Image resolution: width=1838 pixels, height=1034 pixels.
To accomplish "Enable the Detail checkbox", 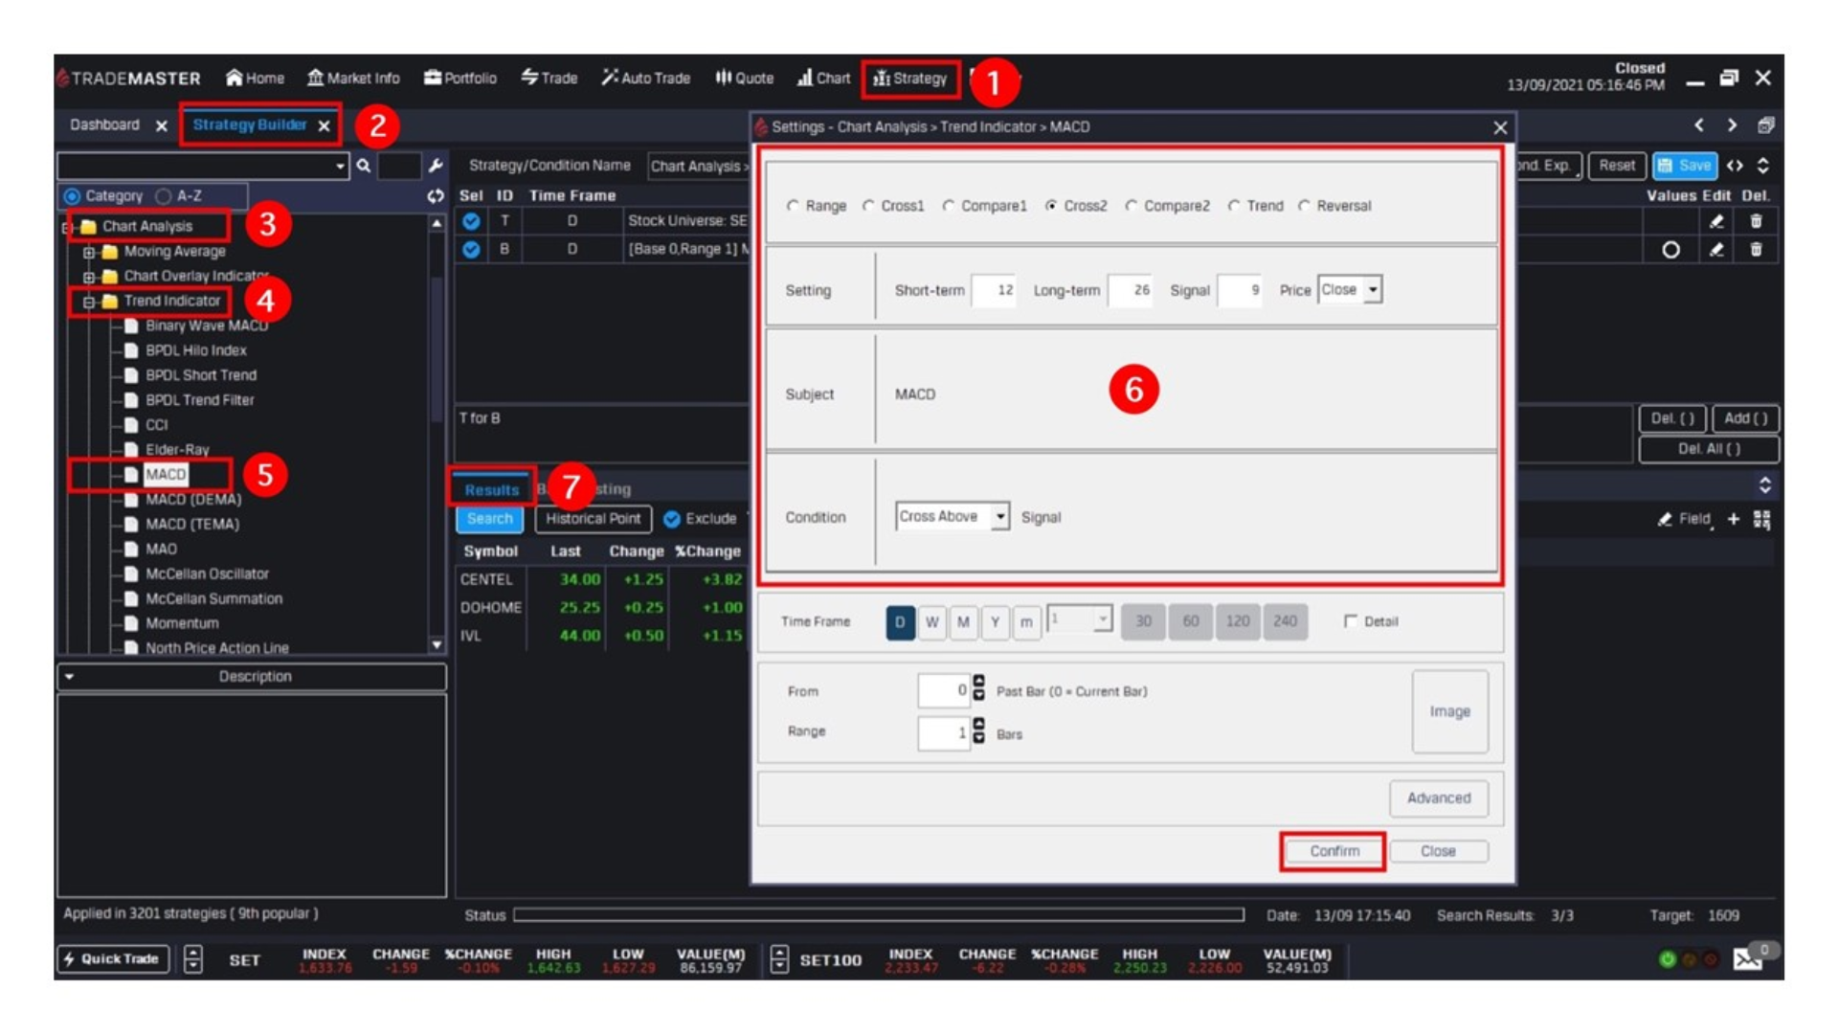I will [1351, 621].
